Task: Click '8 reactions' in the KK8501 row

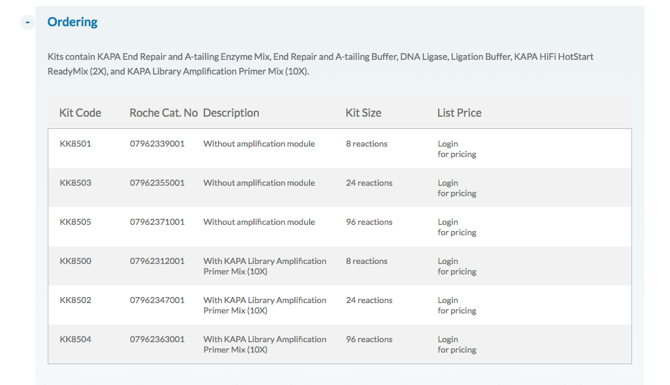Action: 367,144
